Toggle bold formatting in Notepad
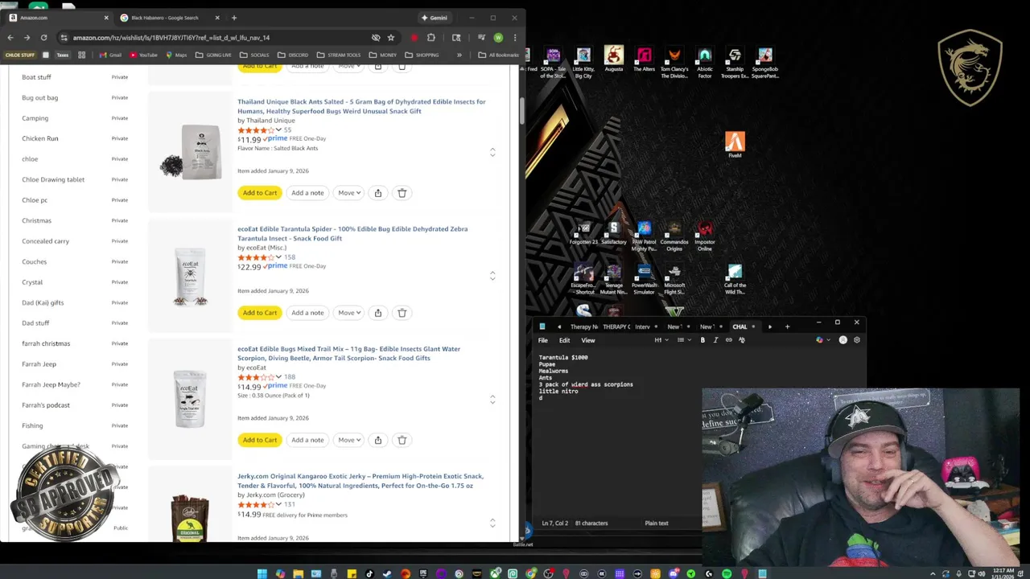 coord(702,340)
